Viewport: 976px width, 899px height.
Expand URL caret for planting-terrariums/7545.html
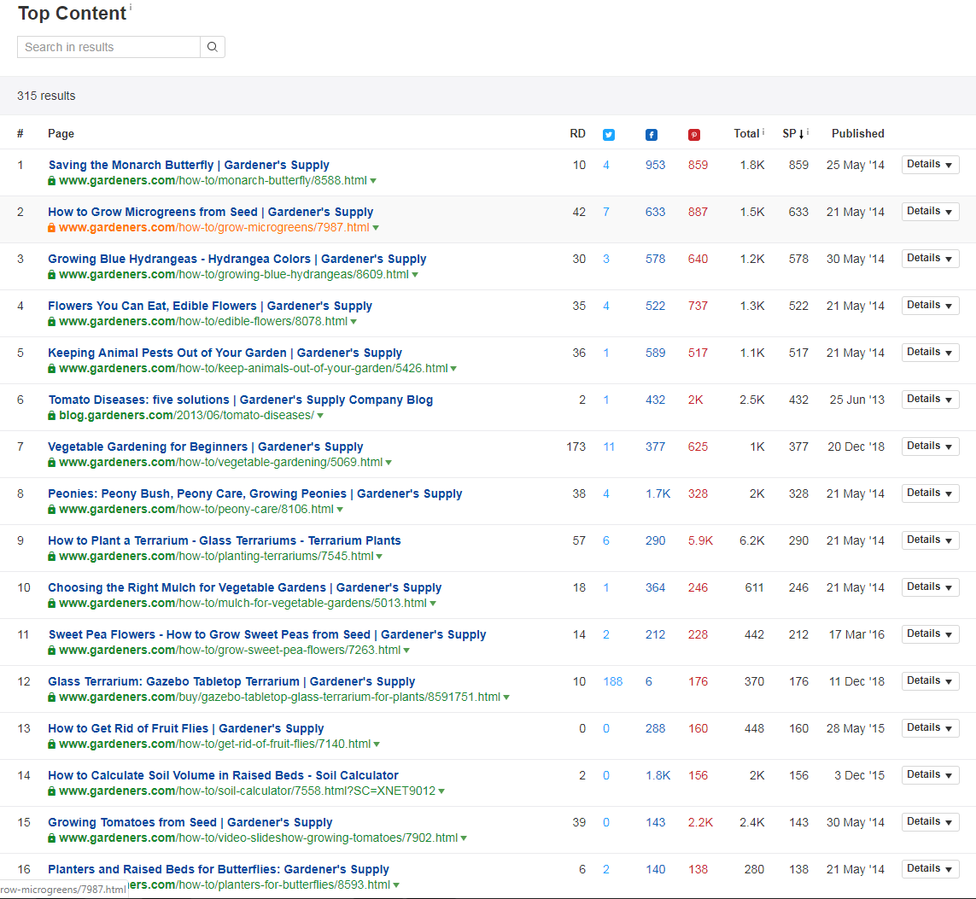pyautogui.click(x=380, y=557)
